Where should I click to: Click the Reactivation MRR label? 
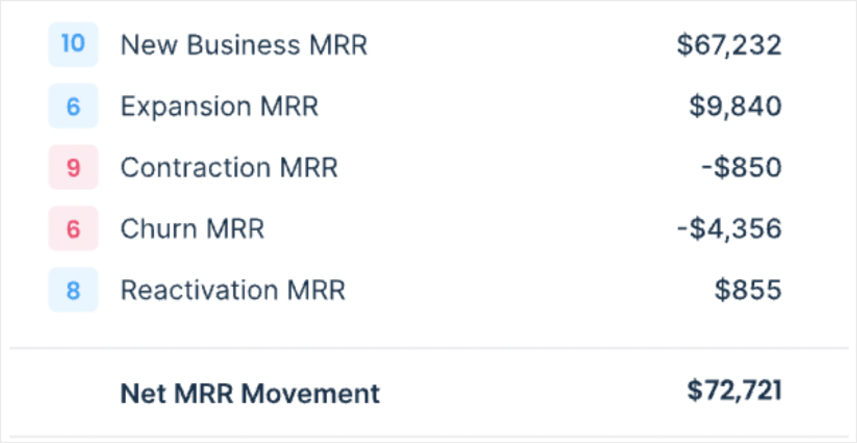click(233, 290)
